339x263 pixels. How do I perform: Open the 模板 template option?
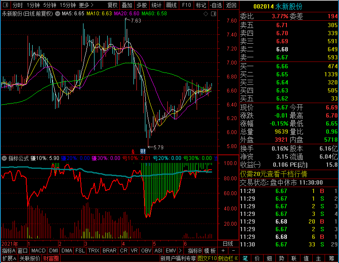[x=210, y=251]
